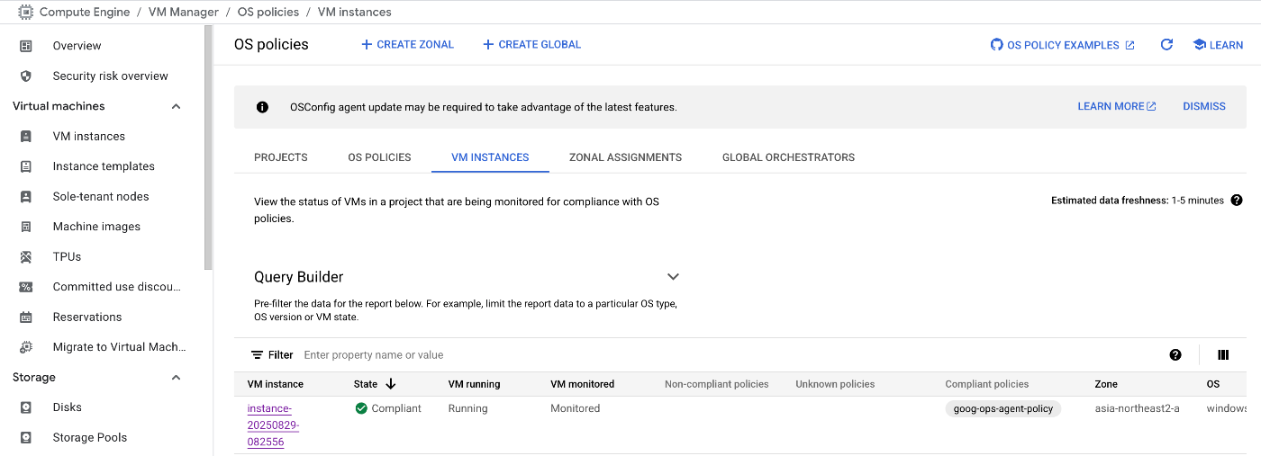Click the Create Global button
This screenshot has height=456, width=1261.
click(x=531, y=44)
